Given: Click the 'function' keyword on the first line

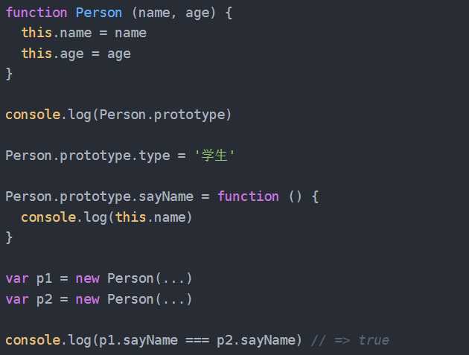Looking at the screenshot, I should (36, 13).
